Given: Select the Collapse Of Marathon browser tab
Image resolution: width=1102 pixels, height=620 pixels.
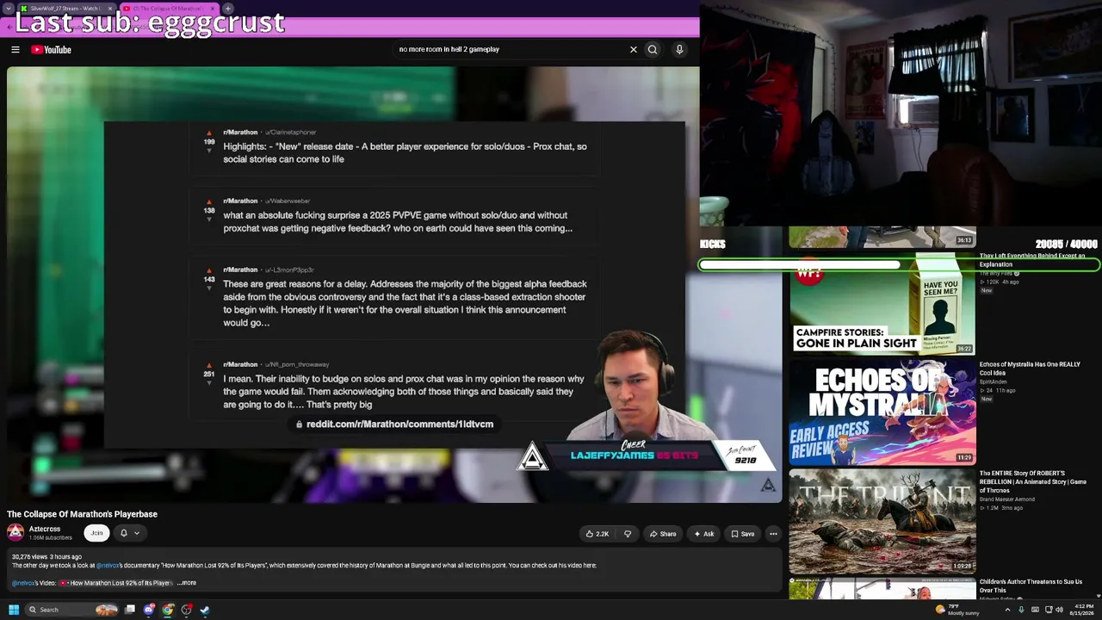Looking at the screenshot, I should [x=169, y=9].
